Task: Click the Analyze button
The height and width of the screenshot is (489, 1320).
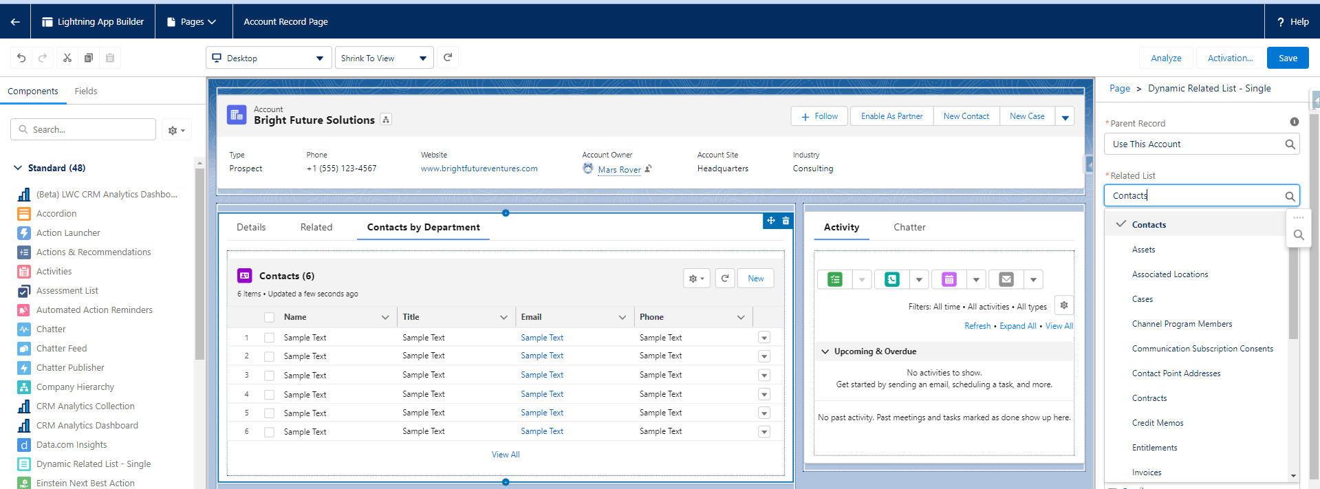Action: [x=1166, y=58]
